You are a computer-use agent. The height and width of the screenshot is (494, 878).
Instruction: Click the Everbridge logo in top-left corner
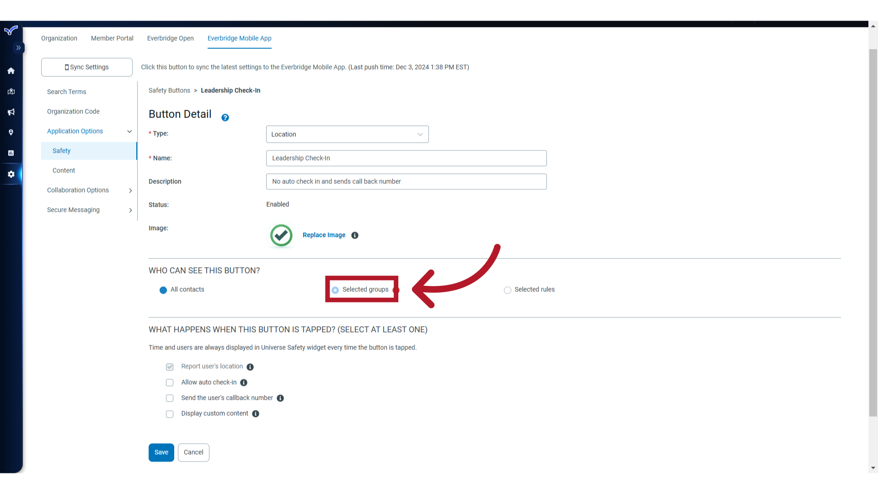[x=10, y=30]
